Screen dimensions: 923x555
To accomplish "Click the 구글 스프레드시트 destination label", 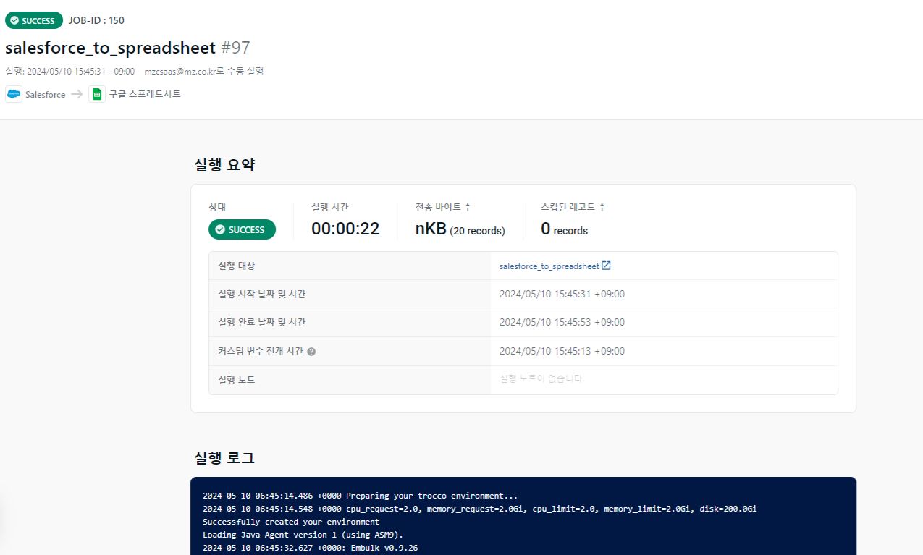I will (x=145, y=94).
